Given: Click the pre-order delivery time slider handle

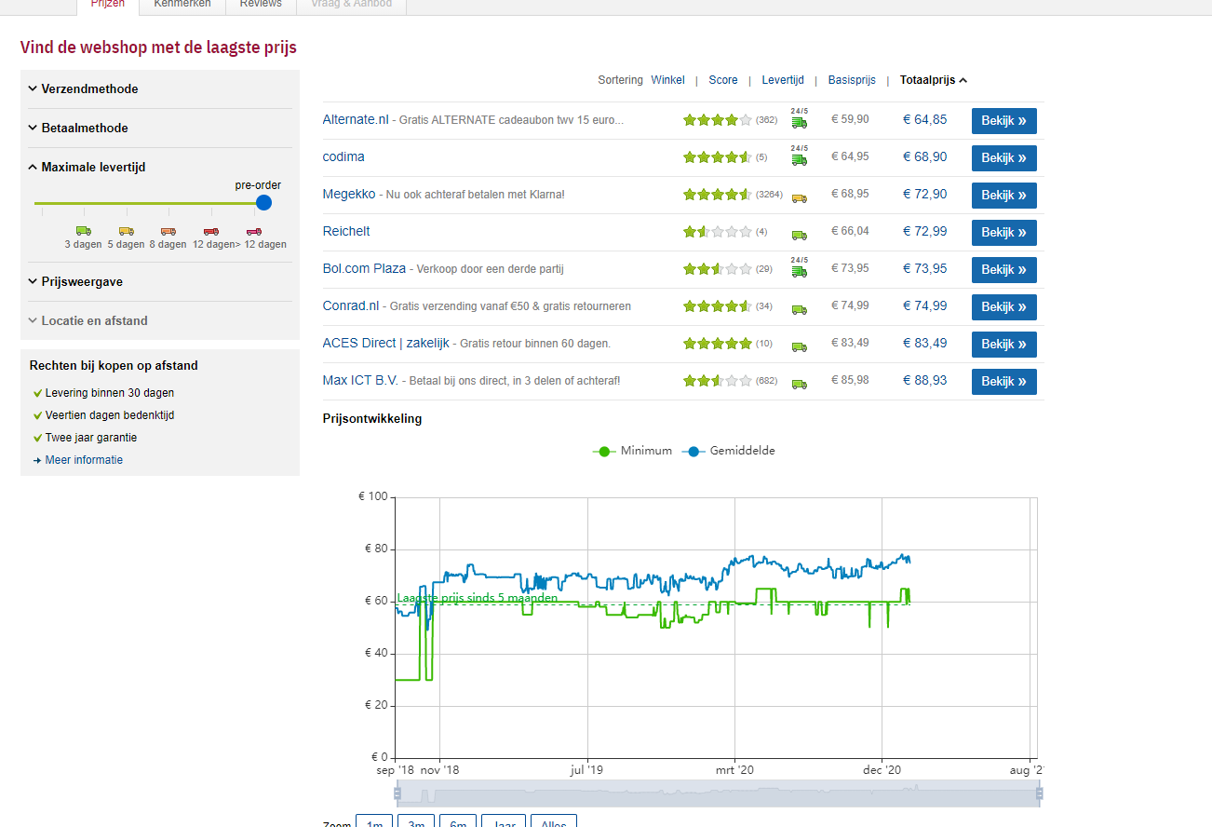Looking at the screenshot, I should pos(263,203).
